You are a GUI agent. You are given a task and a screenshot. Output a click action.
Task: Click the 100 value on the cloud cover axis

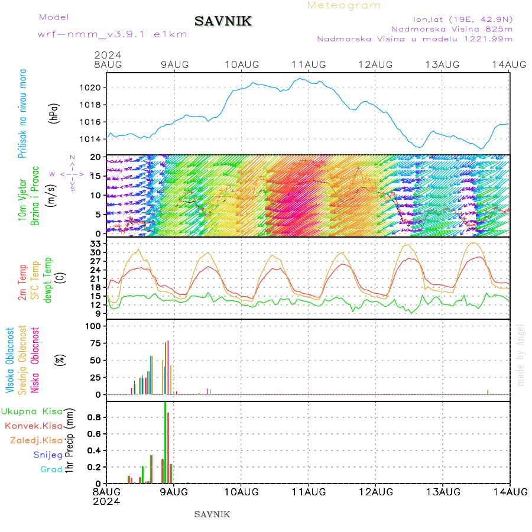93,326
